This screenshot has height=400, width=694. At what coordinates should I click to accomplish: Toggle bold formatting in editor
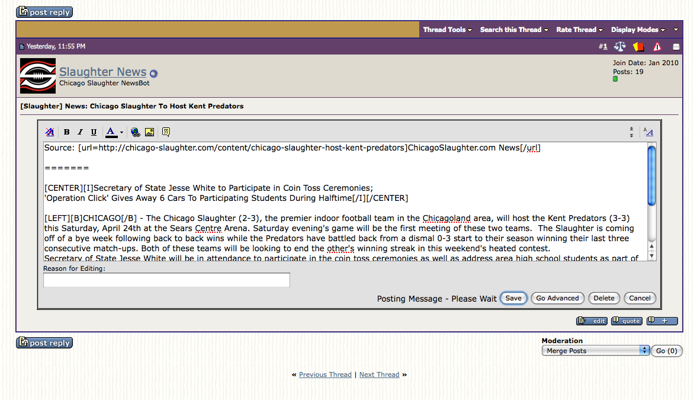point(66,132)
